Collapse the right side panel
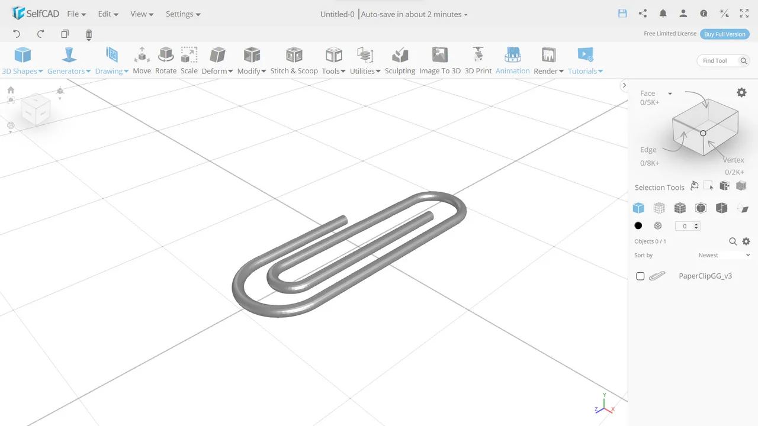 (x=624, y=86)
